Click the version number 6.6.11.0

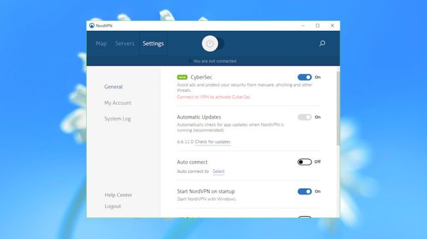tap(185, 142)
